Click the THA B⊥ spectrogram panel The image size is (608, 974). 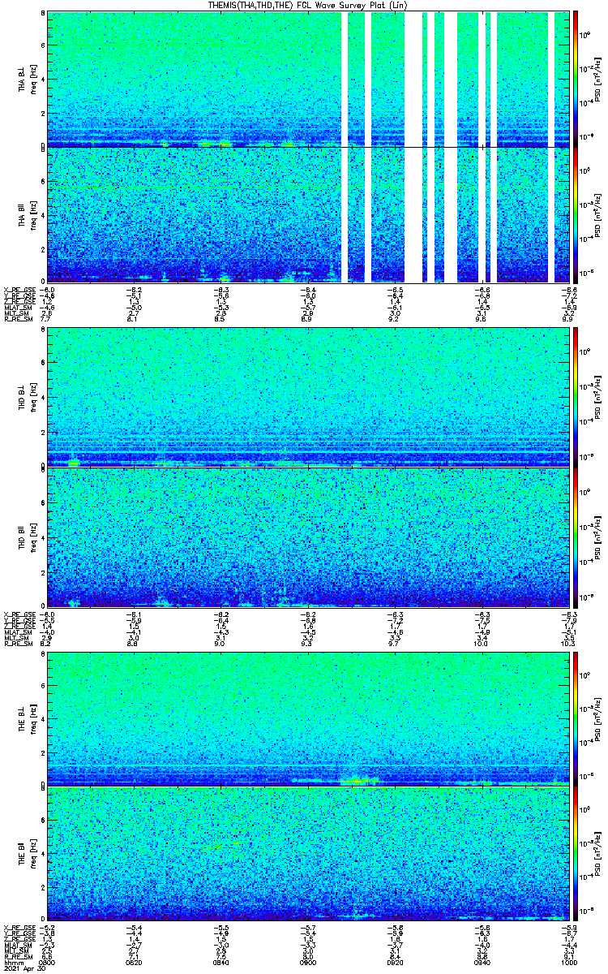pos(308,79)
